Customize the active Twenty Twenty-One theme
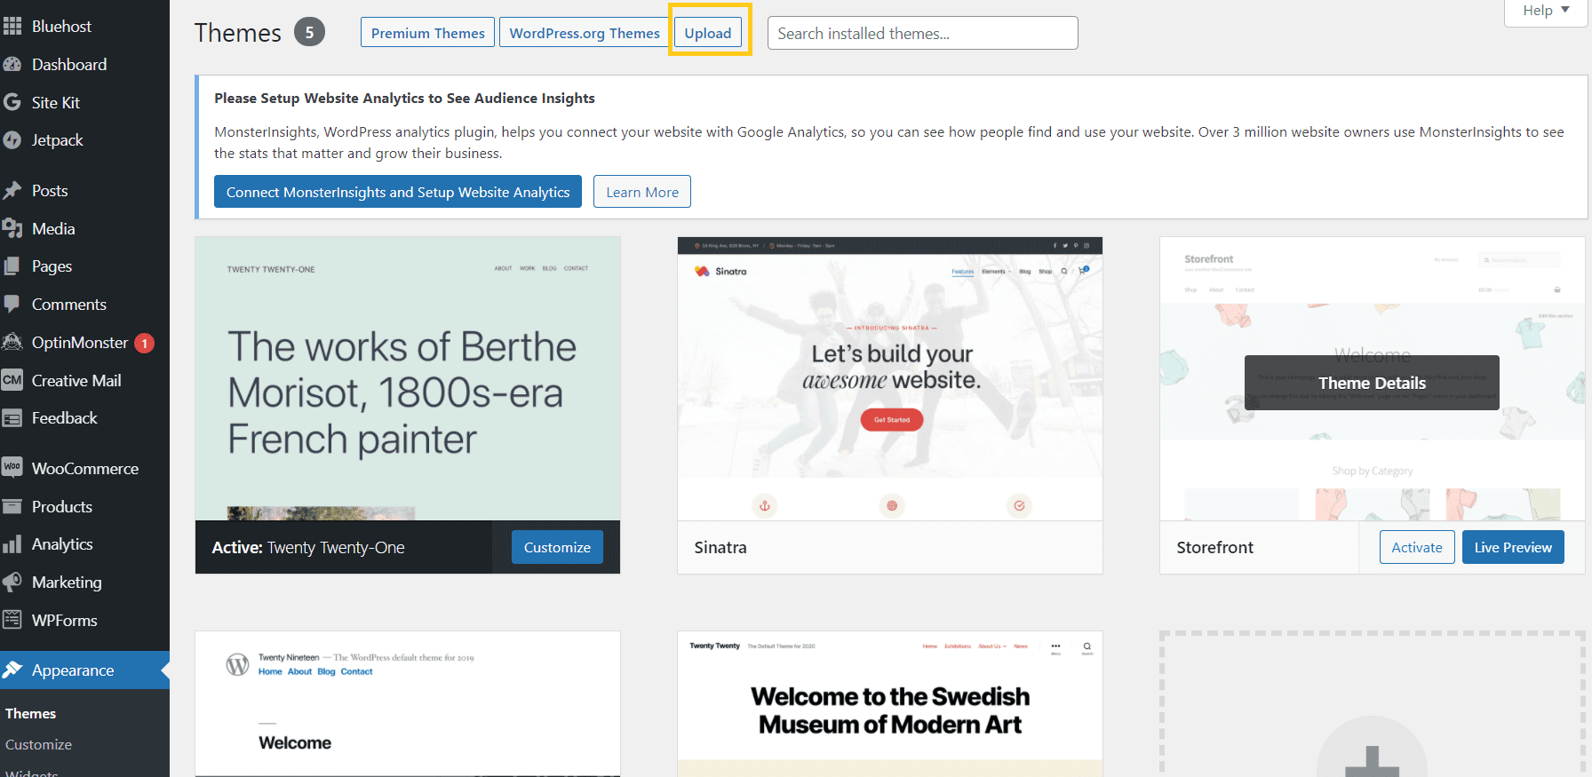 [x=557, y=547]
